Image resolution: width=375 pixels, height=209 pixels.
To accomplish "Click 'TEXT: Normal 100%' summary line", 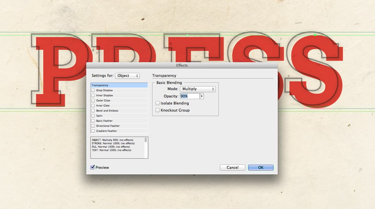I will pos(112,150).
